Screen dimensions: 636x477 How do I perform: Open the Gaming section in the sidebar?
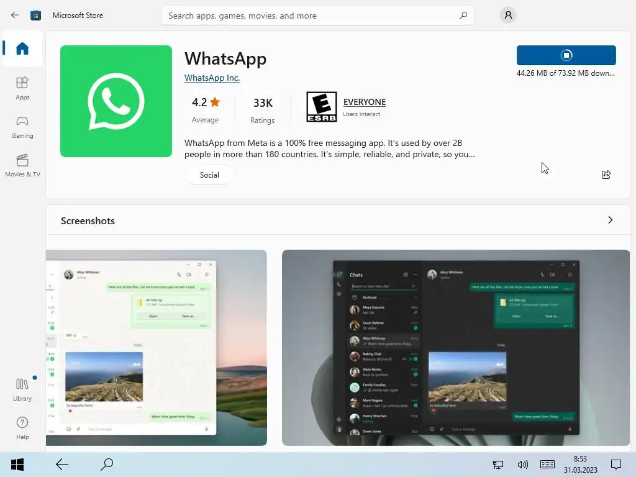pyautogui.click(x=22, y=127)
